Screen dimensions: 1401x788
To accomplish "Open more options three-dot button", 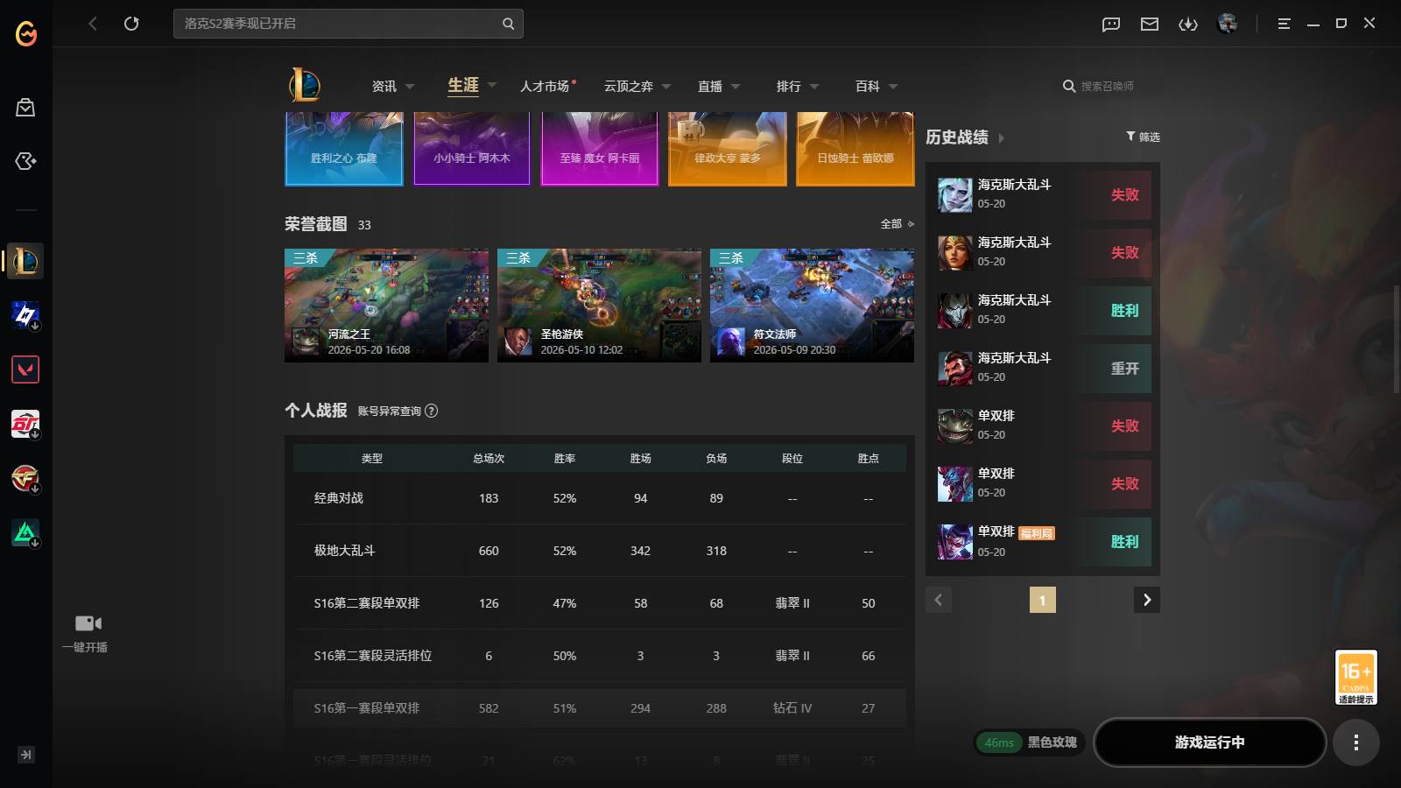I will 1356,742.
